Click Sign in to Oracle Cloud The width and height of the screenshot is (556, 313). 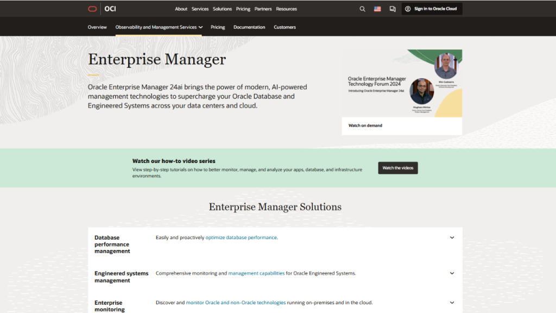432,9
